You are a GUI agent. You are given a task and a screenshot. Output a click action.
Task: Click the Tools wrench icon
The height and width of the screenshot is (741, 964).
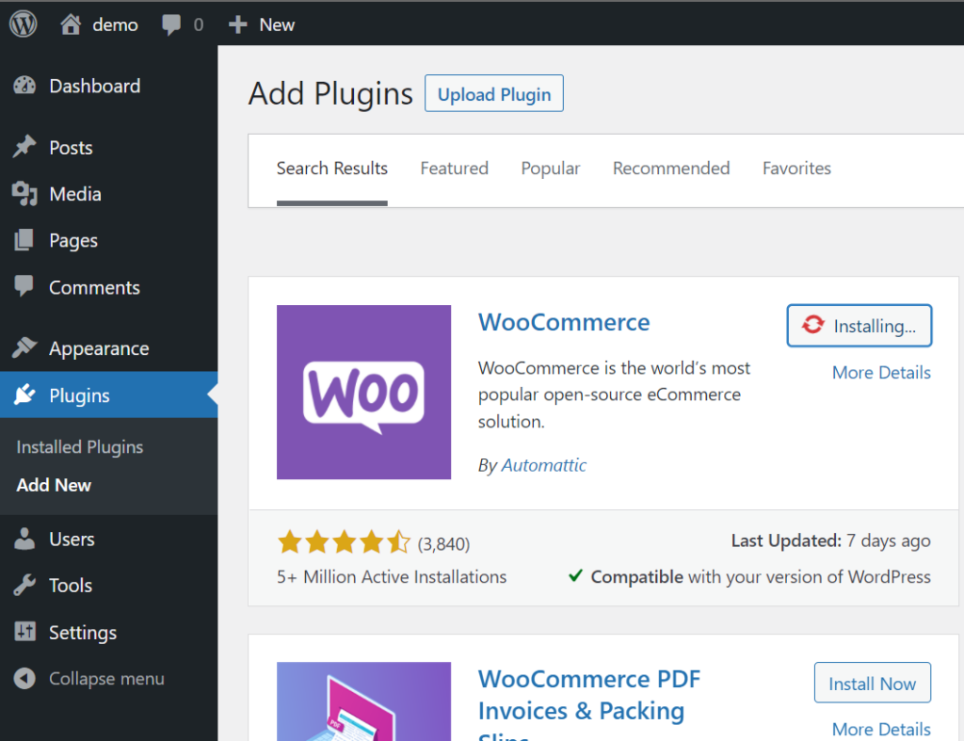click(24, 585)
